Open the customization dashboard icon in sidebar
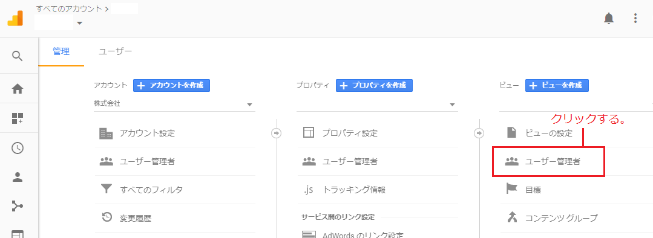This screenshot has height=238, width=653. 18,118
